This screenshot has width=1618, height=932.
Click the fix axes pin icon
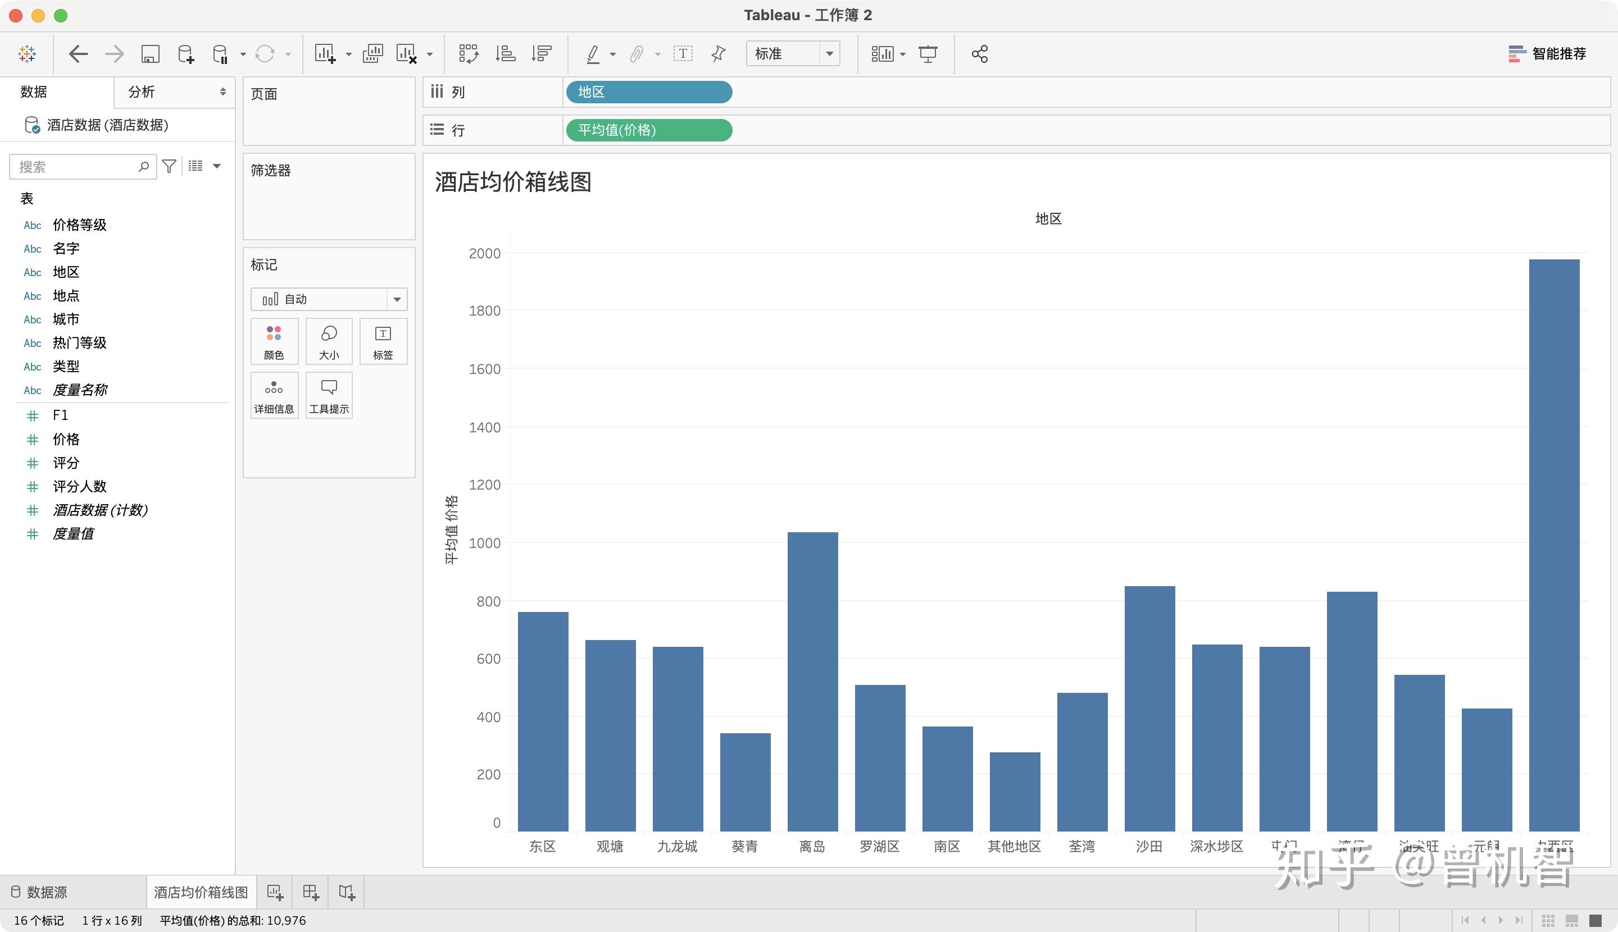coord(719,54)
